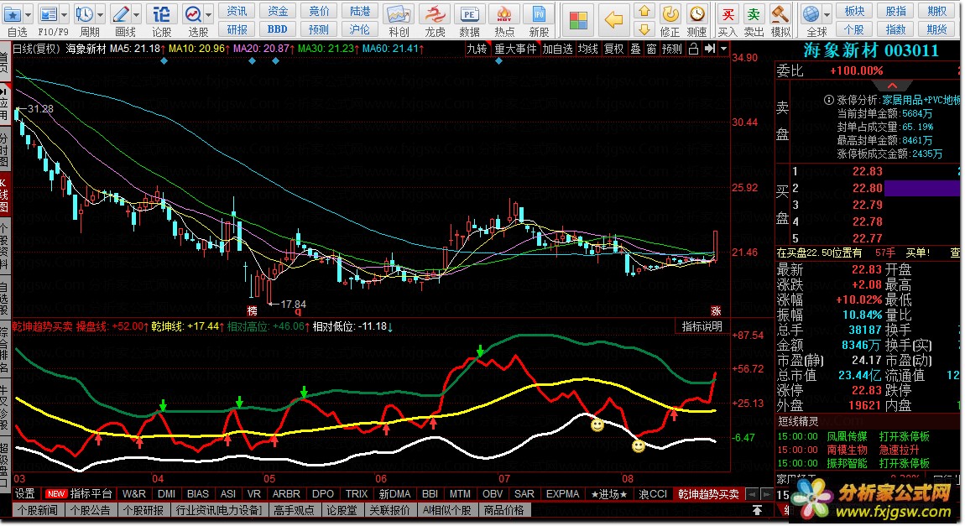965x526 pixels.
Task: Toggle the 均线 moving average display
Action: (x=587, y=49)
